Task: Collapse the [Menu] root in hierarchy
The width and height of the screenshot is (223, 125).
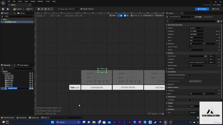Action: [1, 72]
